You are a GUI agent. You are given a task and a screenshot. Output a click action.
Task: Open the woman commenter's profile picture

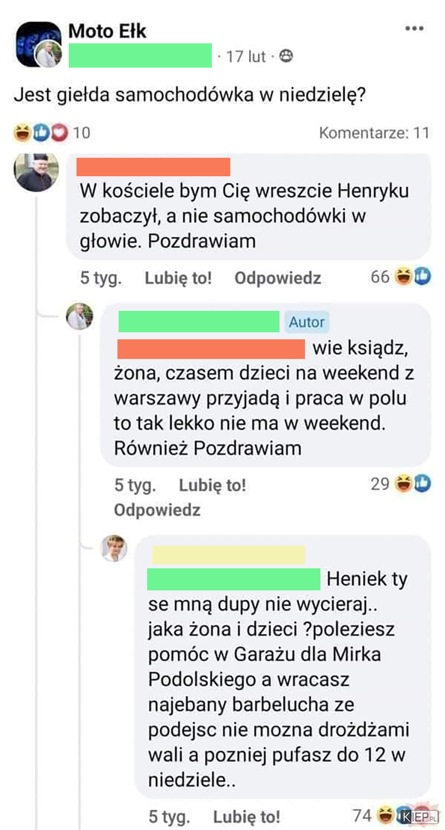tap(114, 548)
